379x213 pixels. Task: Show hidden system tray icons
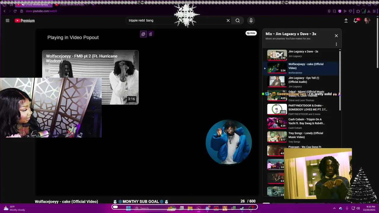pos(334,208)
